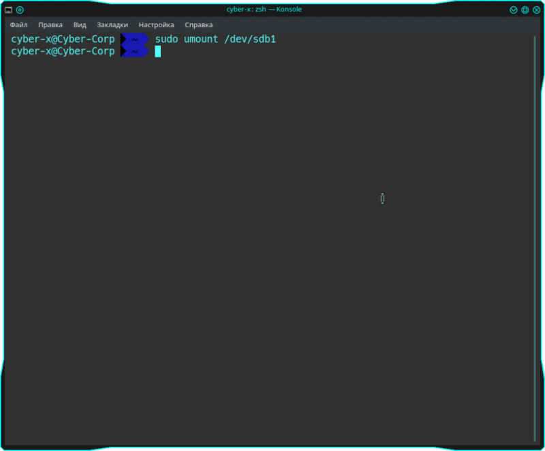Click the terminal cursor block on second prompt
This screenshot has width=545, height=451.
(x=158, y=51)
